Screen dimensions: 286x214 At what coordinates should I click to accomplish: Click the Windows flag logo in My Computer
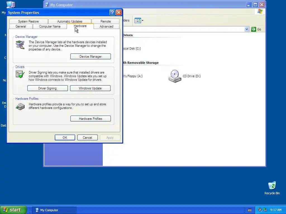tap(260, 11)
